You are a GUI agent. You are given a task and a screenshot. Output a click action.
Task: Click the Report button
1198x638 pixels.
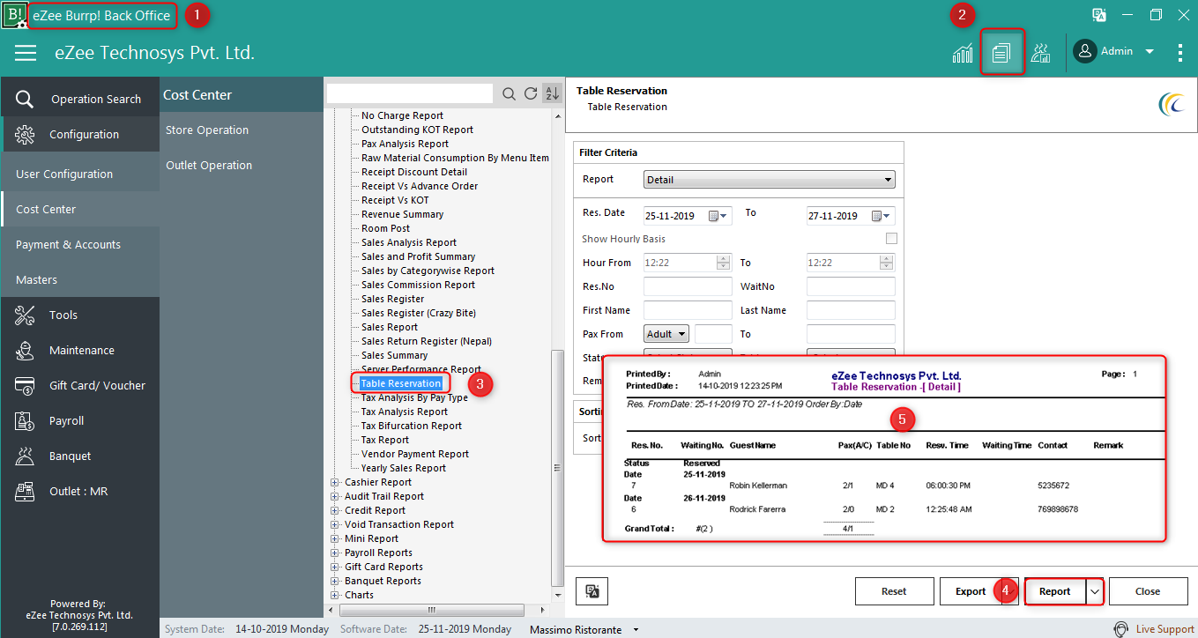click(1054, 591)
